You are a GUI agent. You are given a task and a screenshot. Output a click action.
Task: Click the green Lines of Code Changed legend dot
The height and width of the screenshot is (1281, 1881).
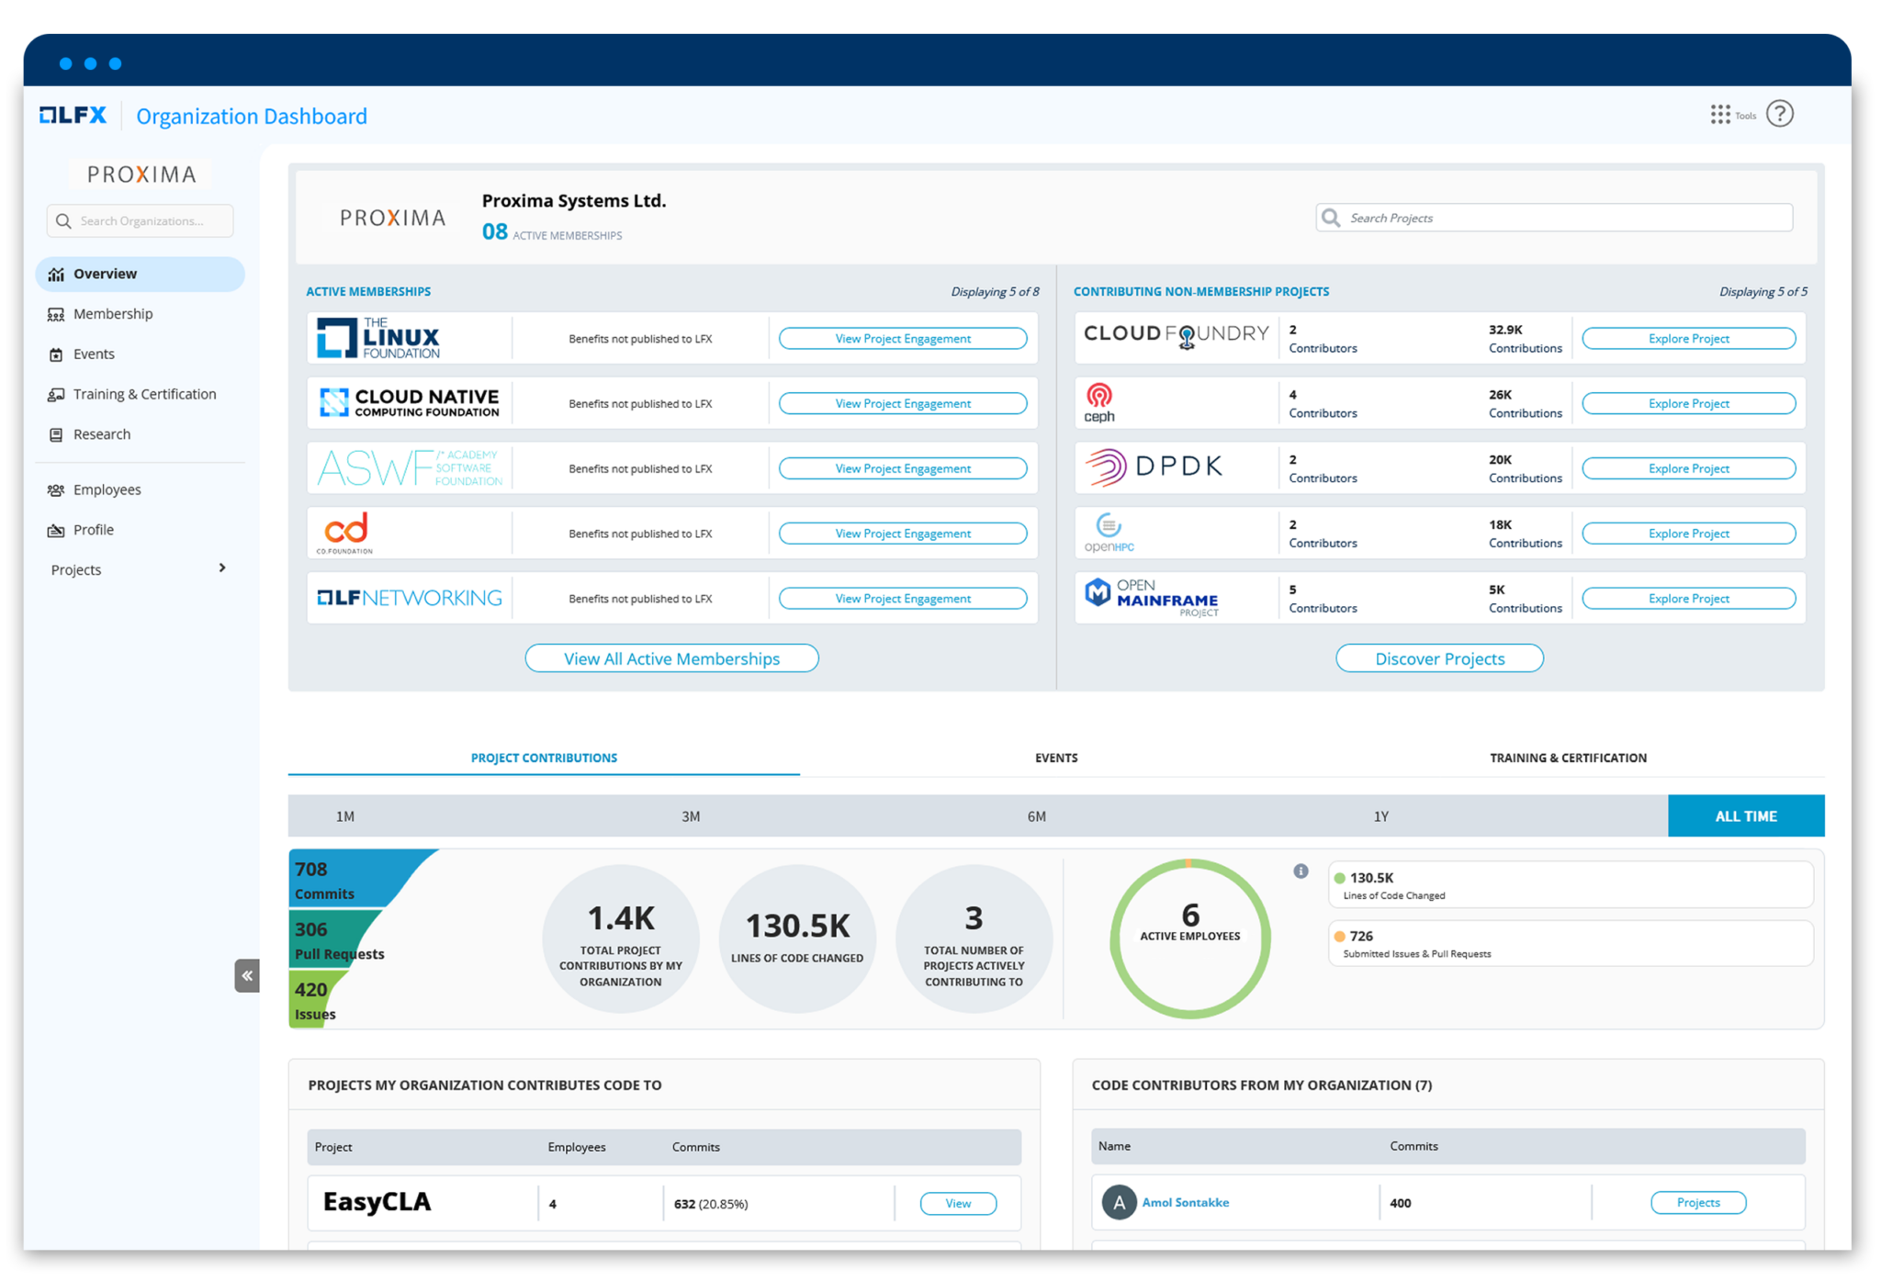click(1338, 877)
